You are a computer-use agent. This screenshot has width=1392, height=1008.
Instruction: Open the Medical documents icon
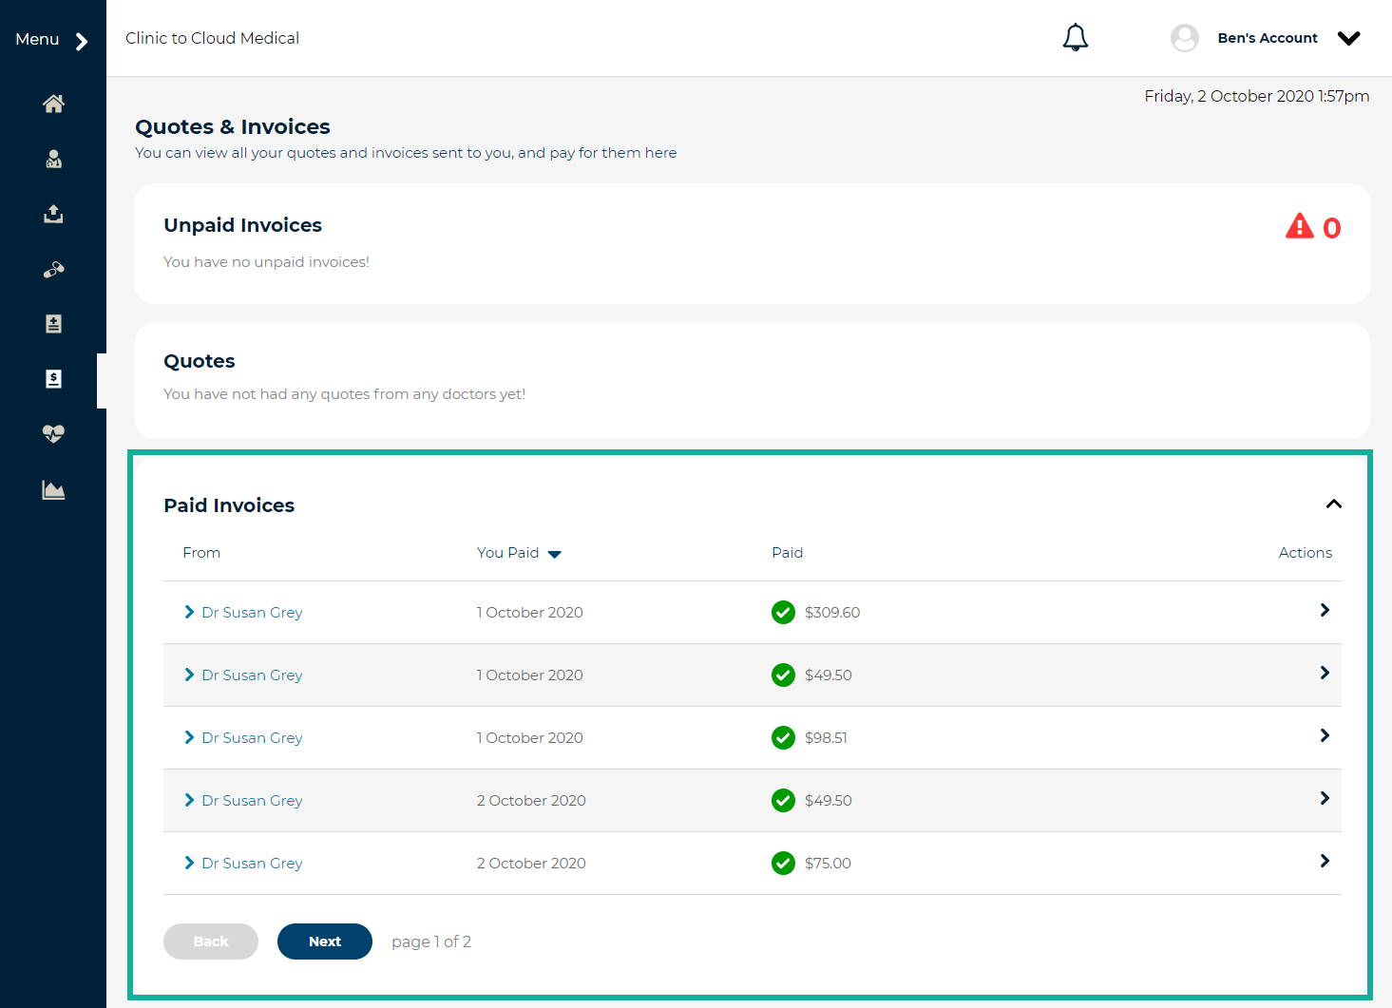point(53,324)
